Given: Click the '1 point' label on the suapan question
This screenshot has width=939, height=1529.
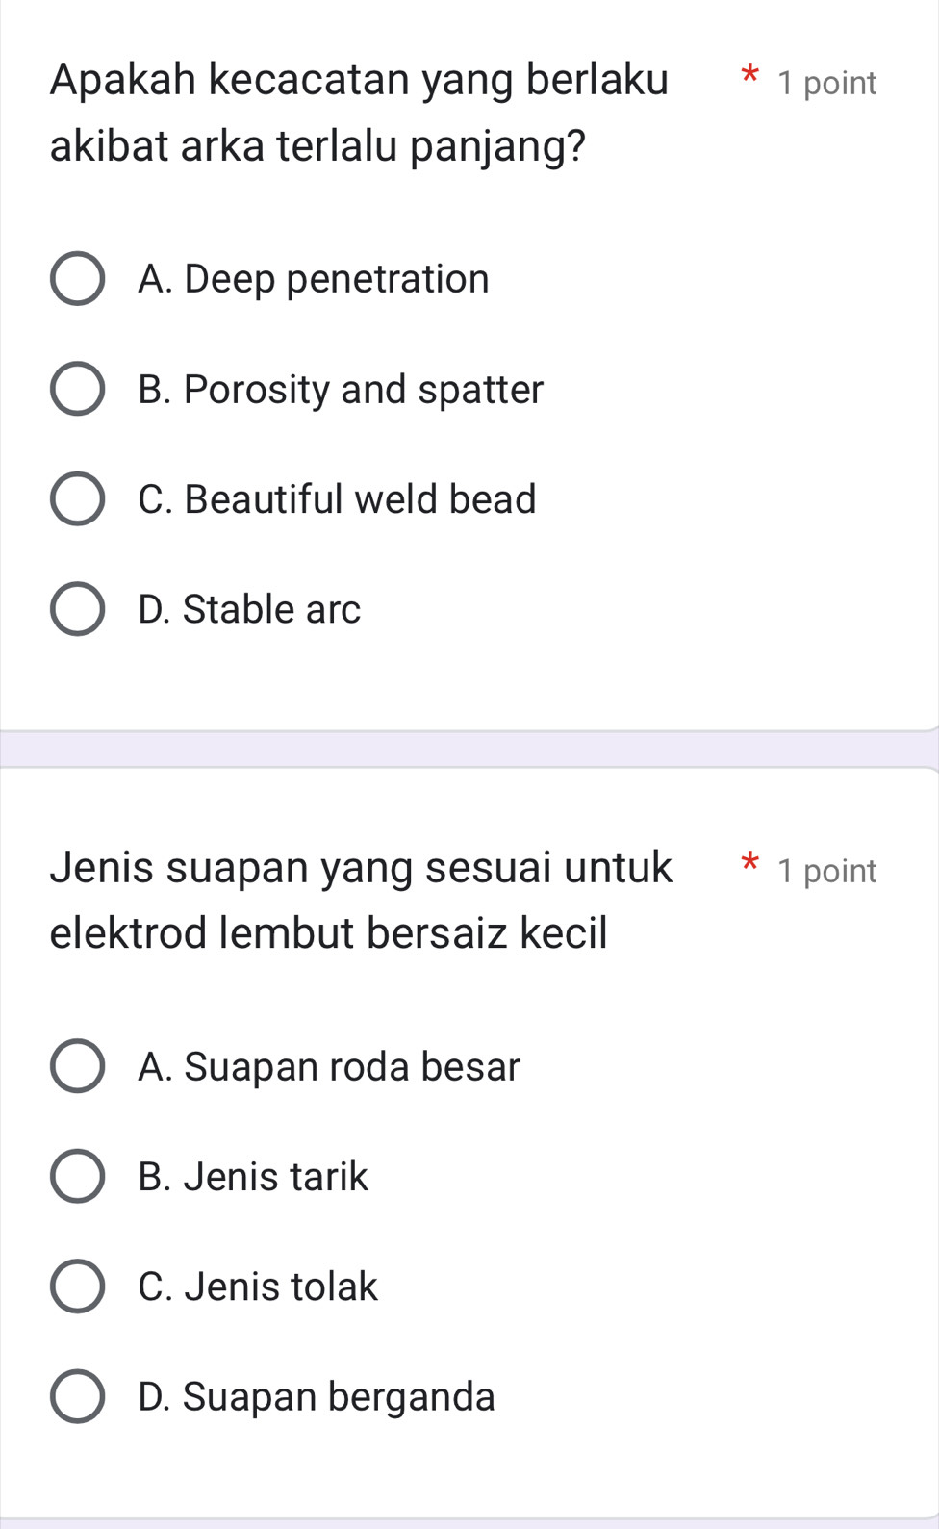Looking at the screenshot, I should click(x=827, y=871).
